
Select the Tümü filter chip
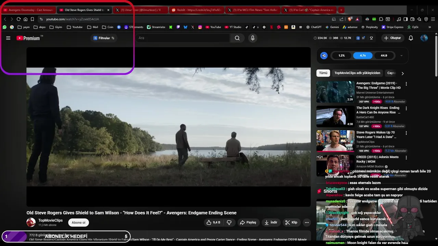[x=323, y=73]
